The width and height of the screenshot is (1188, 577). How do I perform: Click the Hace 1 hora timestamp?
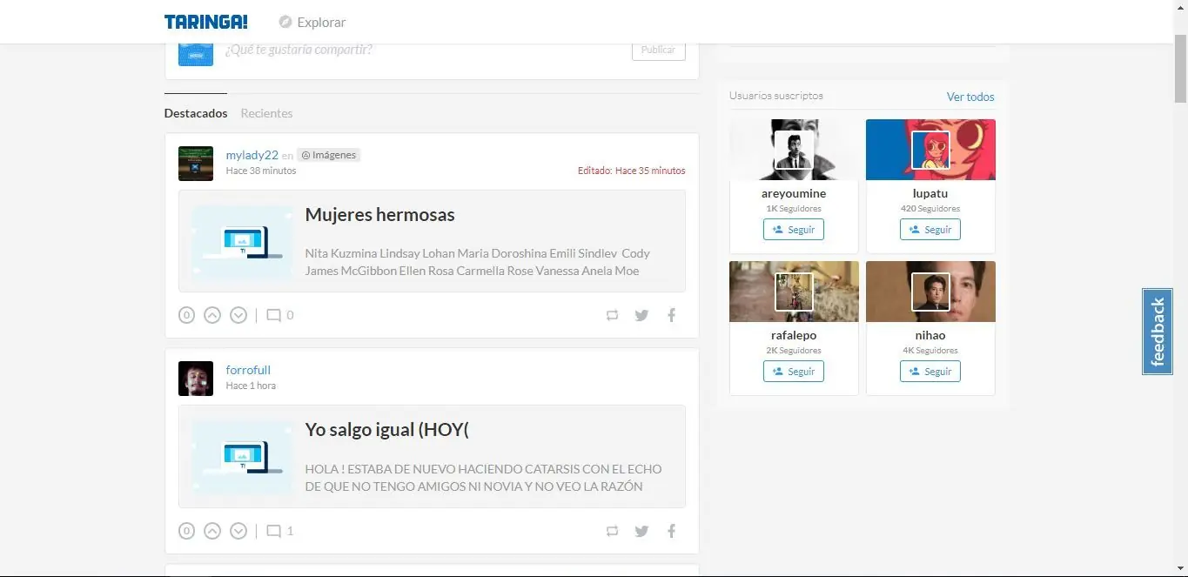(251, 386)
